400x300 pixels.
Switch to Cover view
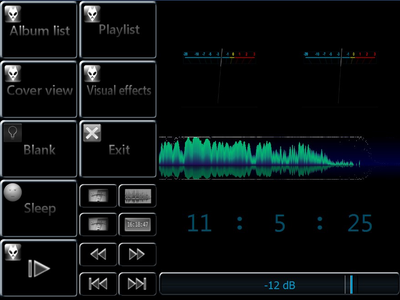point(39,90)
